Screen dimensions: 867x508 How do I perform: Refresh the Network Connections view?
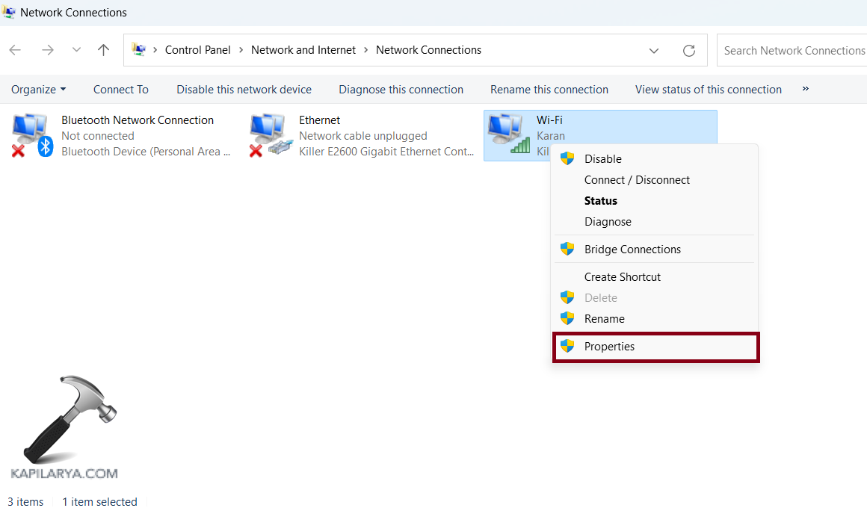pos(689,51)
